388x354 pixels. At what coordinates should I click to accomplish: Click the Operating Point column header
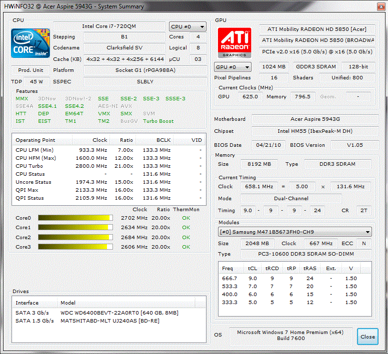coord(42,140)
